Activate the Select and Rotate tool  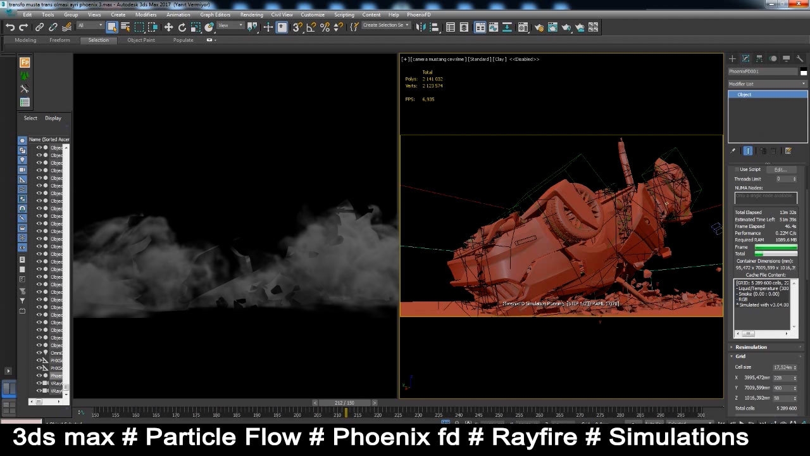pos(182,27)
